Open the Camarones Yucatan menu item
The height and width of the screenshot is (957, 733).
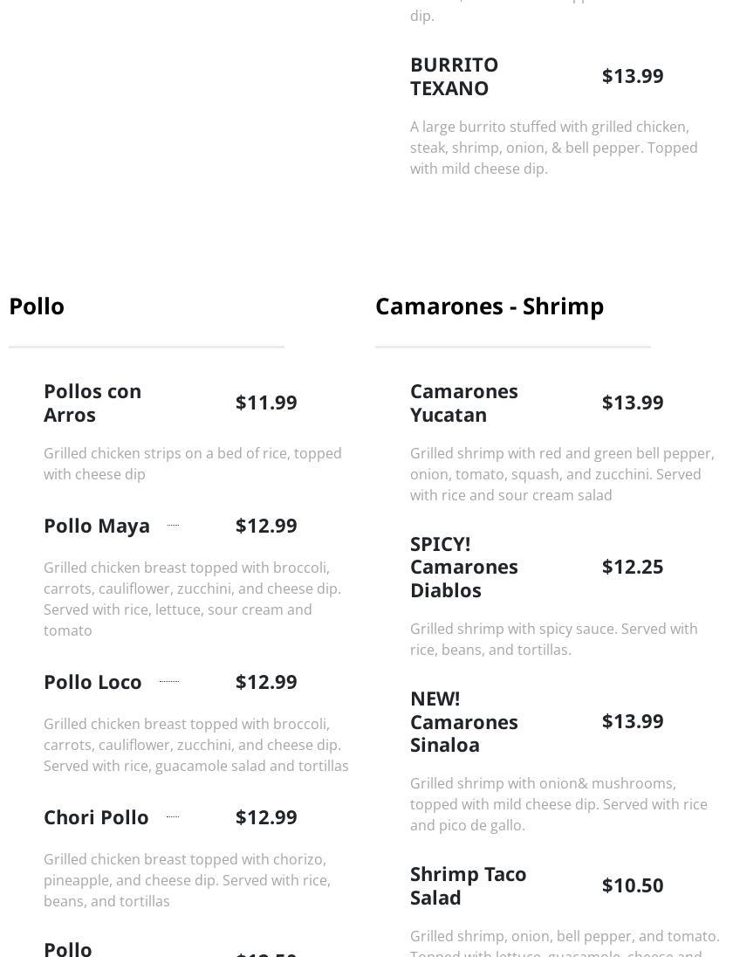coord(463,403)
